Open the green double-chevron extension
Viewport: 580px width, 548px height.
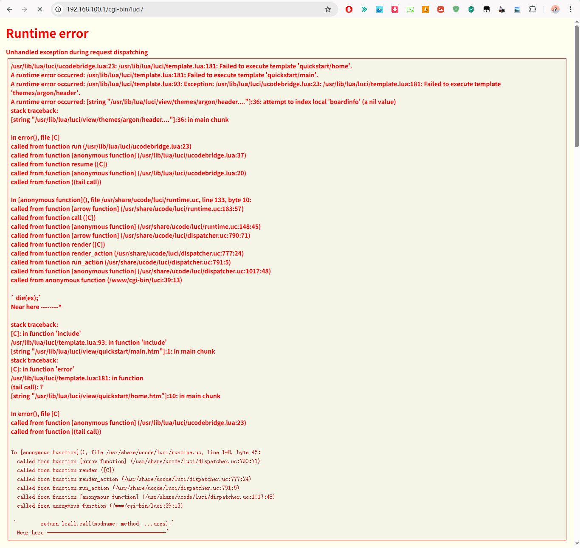tap(364, 9)
